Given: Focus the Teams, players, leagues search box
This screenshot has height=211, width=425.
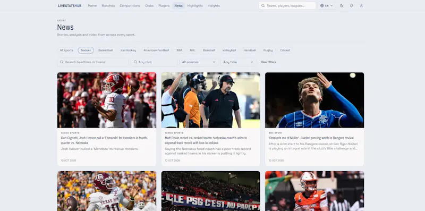Looking at the screenshot, I should (x=287, y=6).
